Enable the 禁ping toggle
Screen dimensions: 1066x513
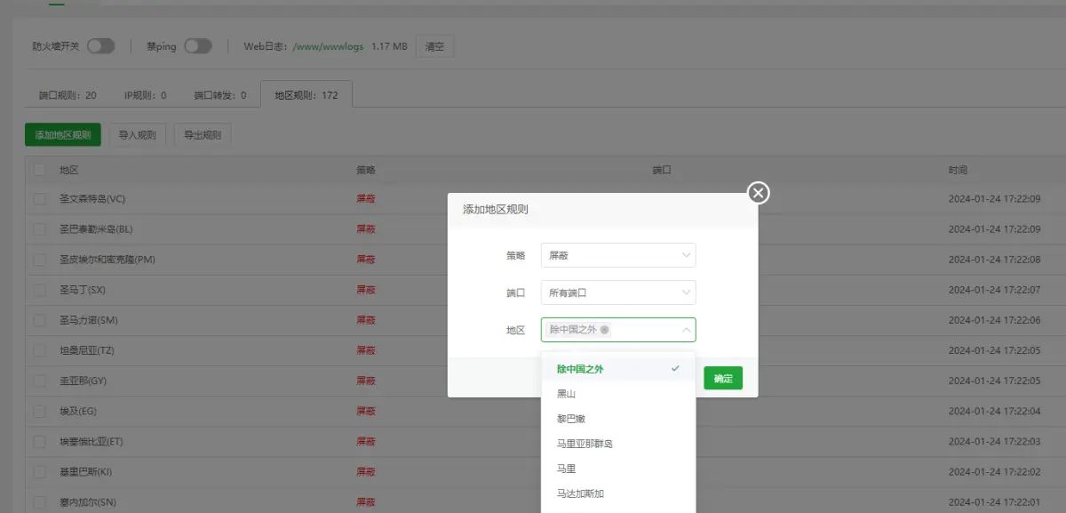click(197, 44)
